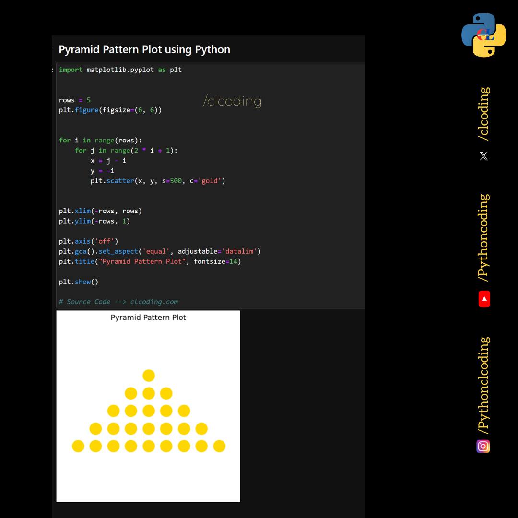
Task: Click the rightmost gold dot on the bottom row
Action: click(x=219, y=446)
